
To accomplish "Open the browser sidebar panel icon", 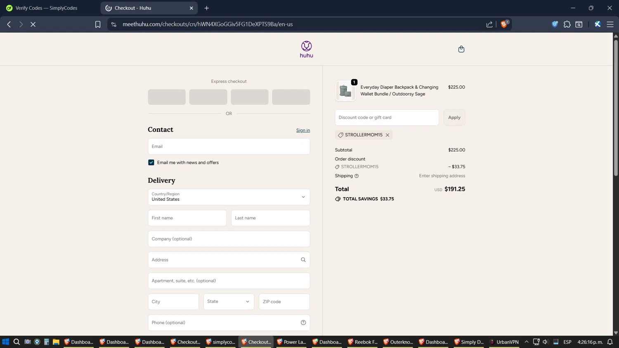I will pos(579,24).
